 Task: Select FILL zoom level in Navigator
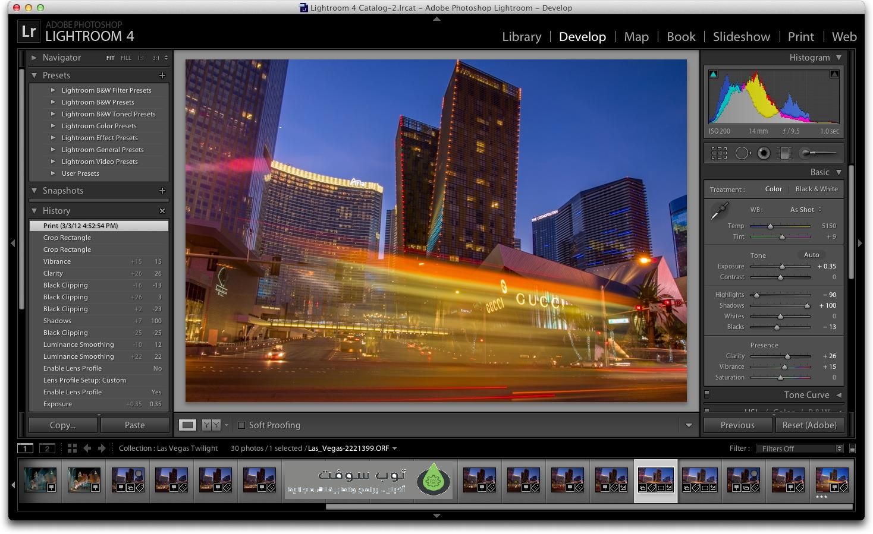click(125, 58)
